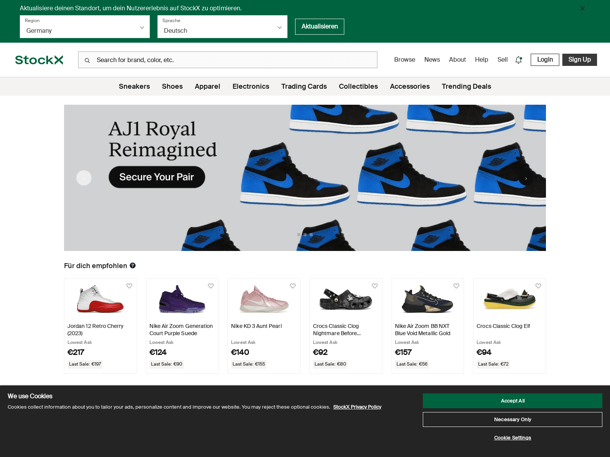Open the Help link
Image resolution: width=610 pixels, height=457 pixels.
(x=482, y=59)
